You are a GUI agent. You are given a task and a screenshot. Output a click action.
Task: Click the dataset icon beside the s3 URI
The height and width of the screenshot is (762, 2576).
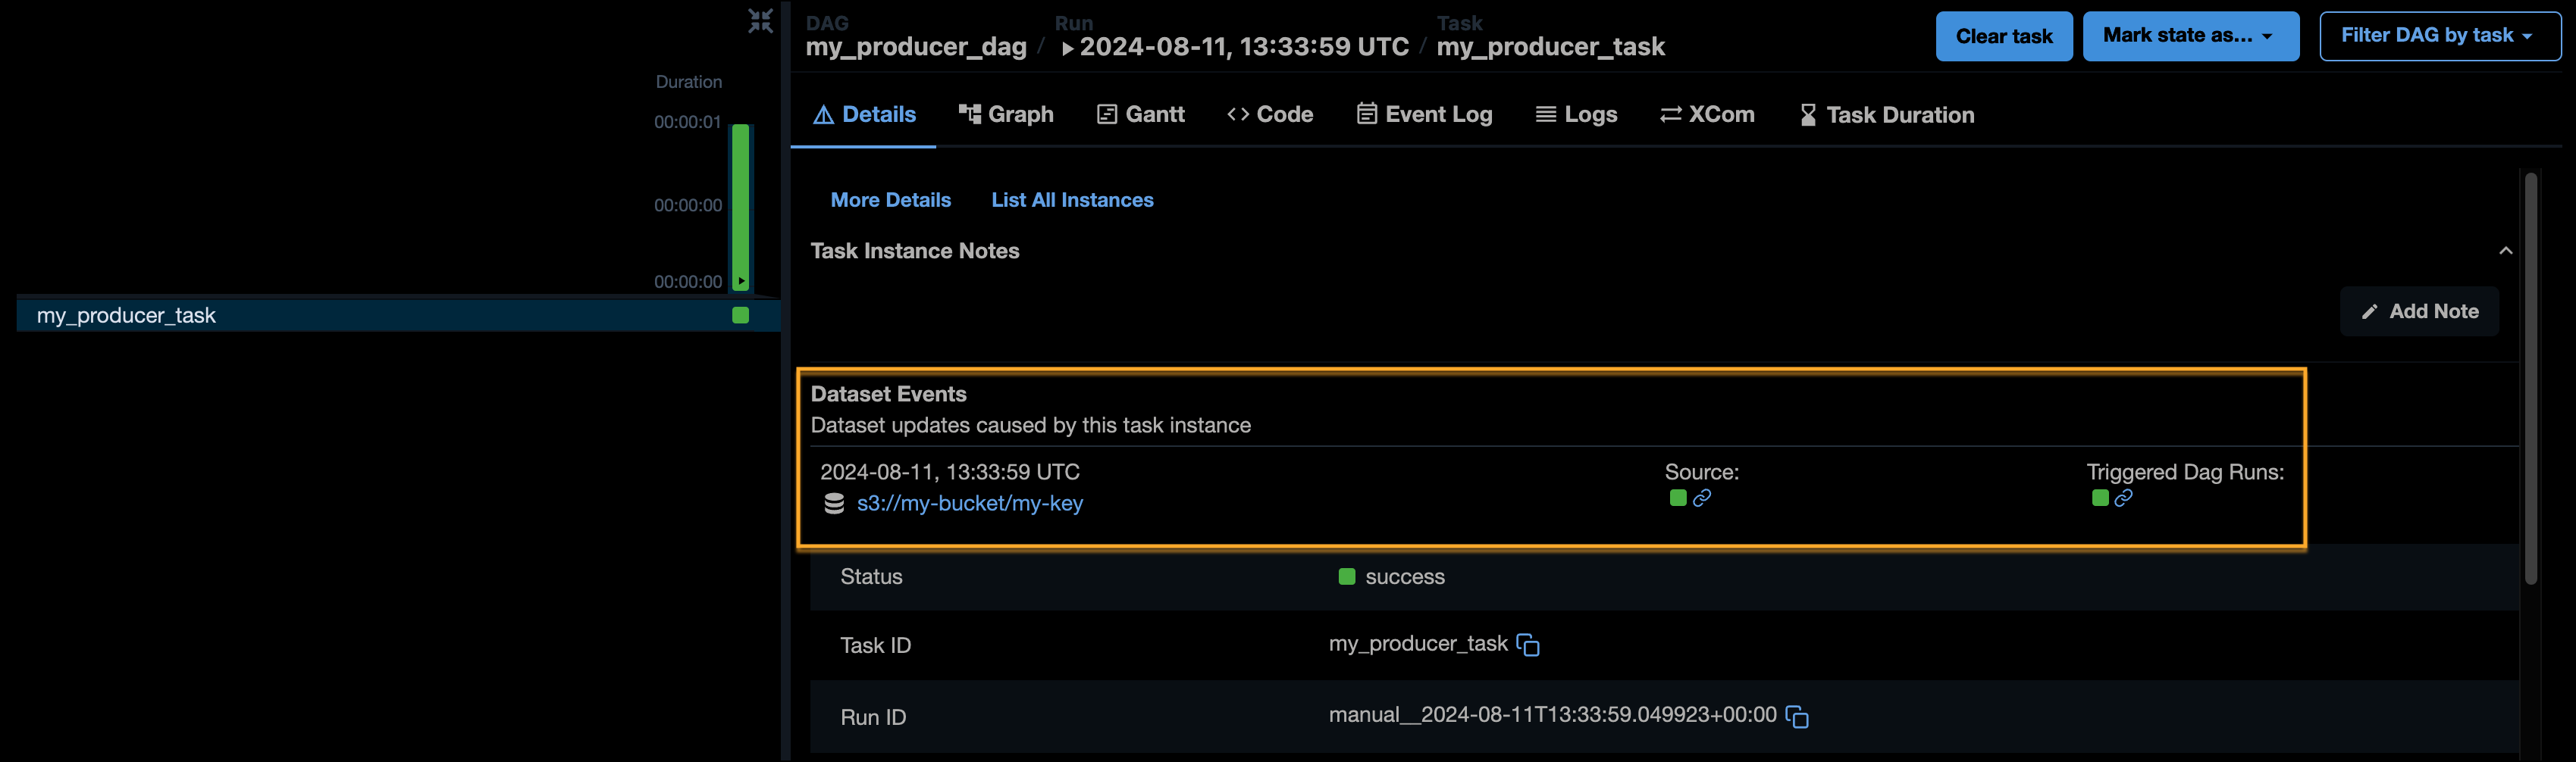point(834,504)
